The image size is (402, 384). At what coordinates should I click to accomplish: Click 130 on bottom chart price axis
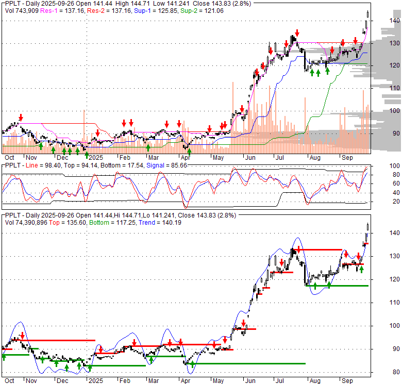coord(395,256)
